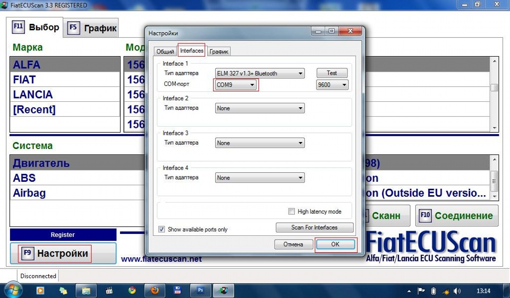Click the F10 key icon on Соединение
The width and height of the screenshot is (510, 298).
tap(425, 215)
